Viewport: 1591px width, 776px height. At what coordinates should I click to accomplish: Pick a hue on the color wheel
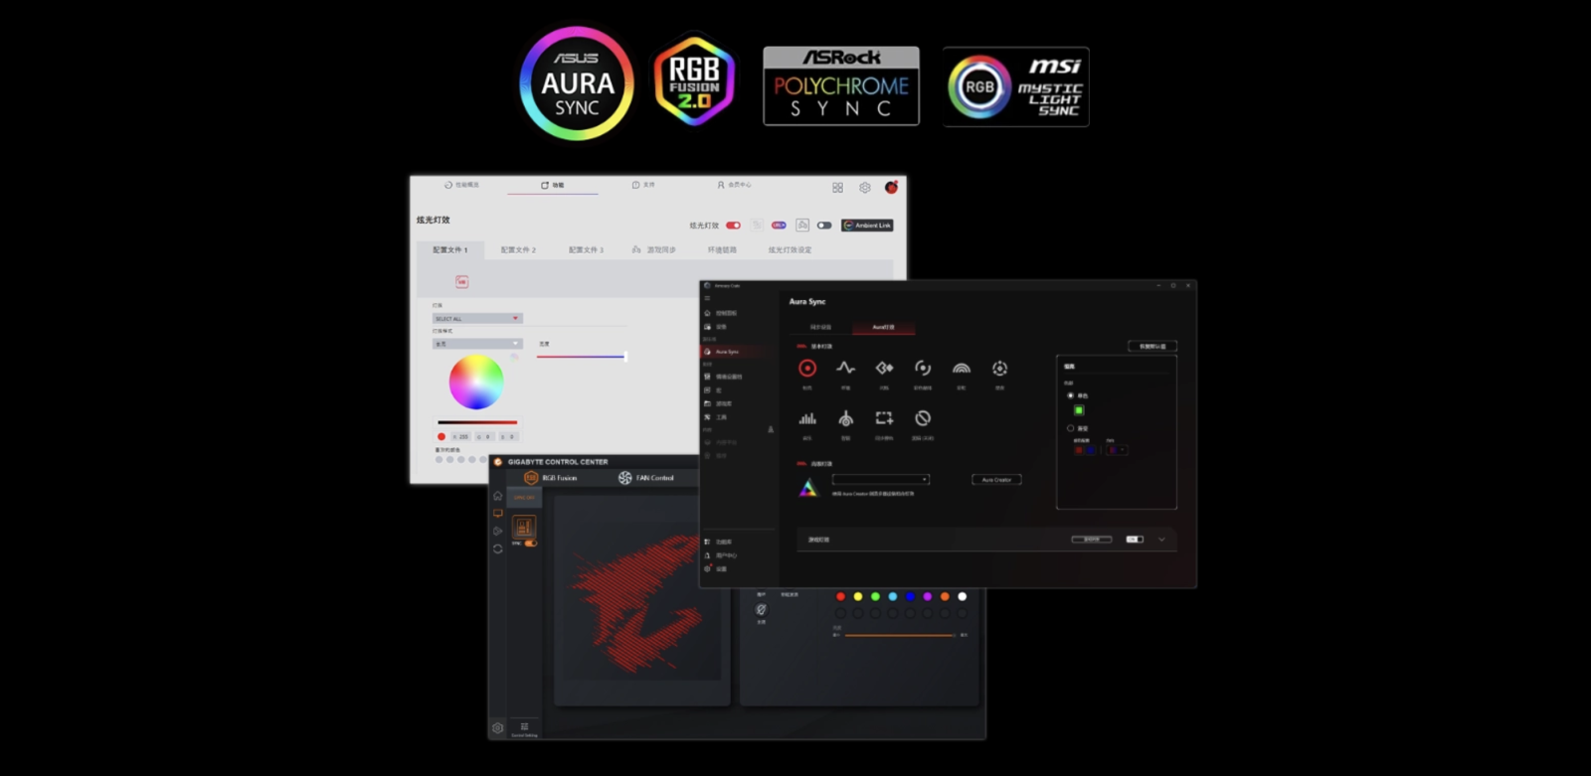coord(476,382)
